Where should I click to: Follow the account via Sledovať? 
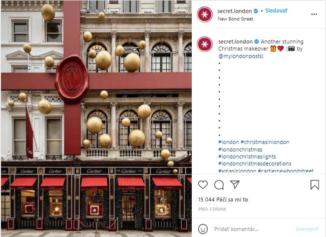tap(277, 11)
